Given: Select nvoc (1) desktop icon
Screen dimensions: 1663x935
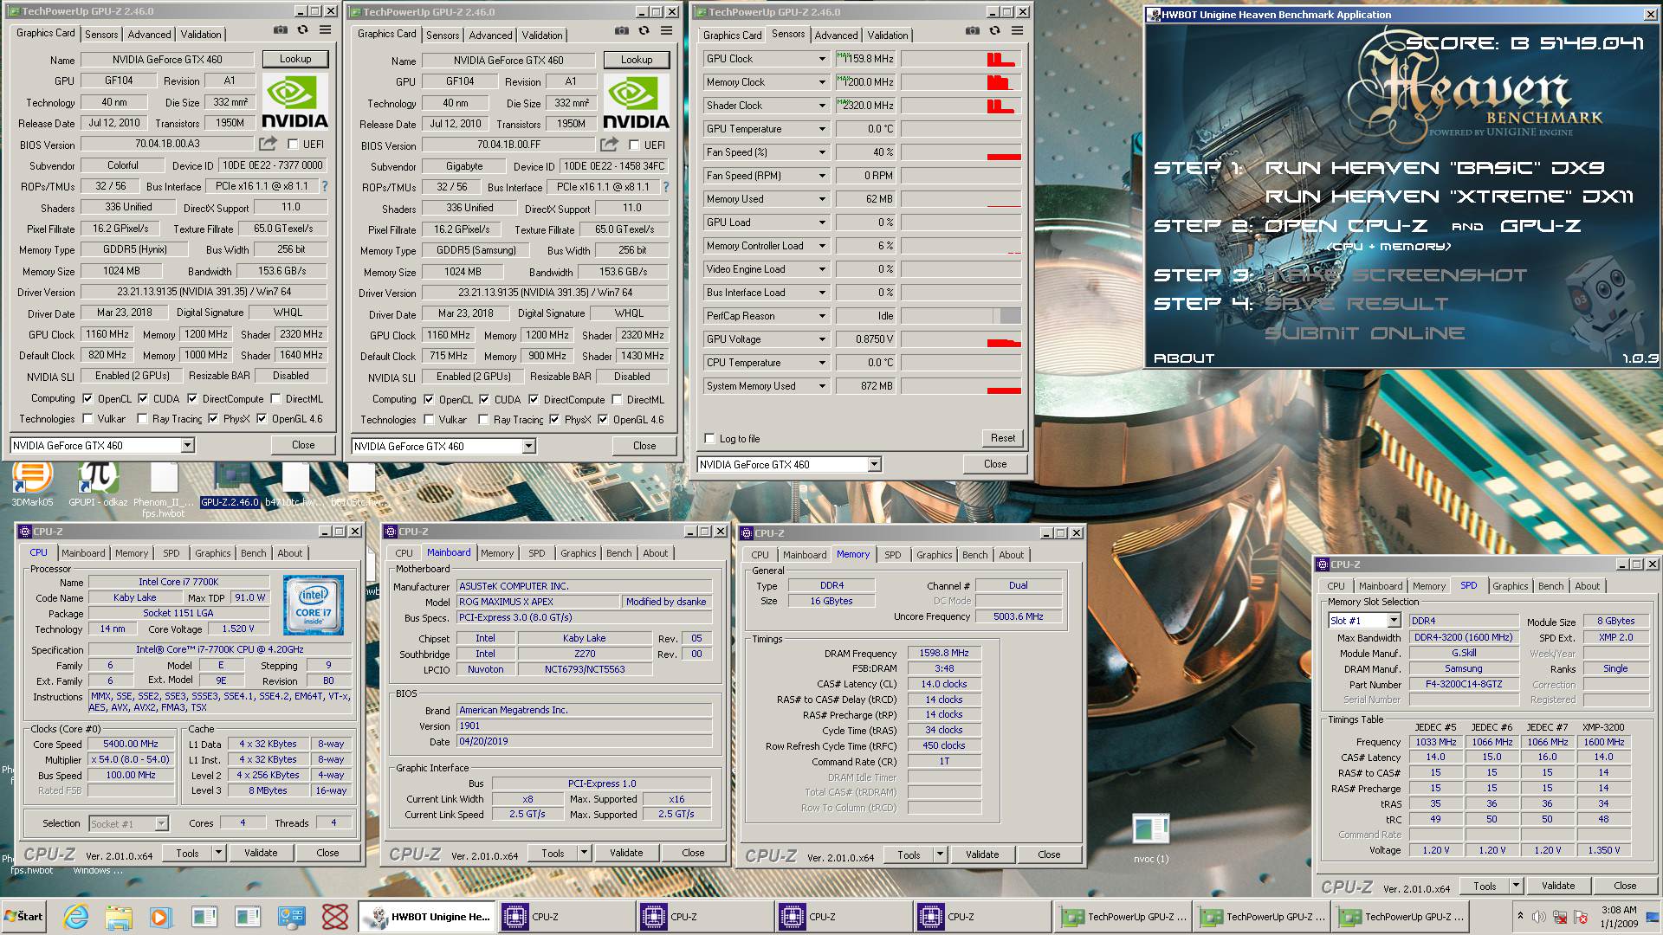Looking at the screenshot, I should (x=1151, y=838).
